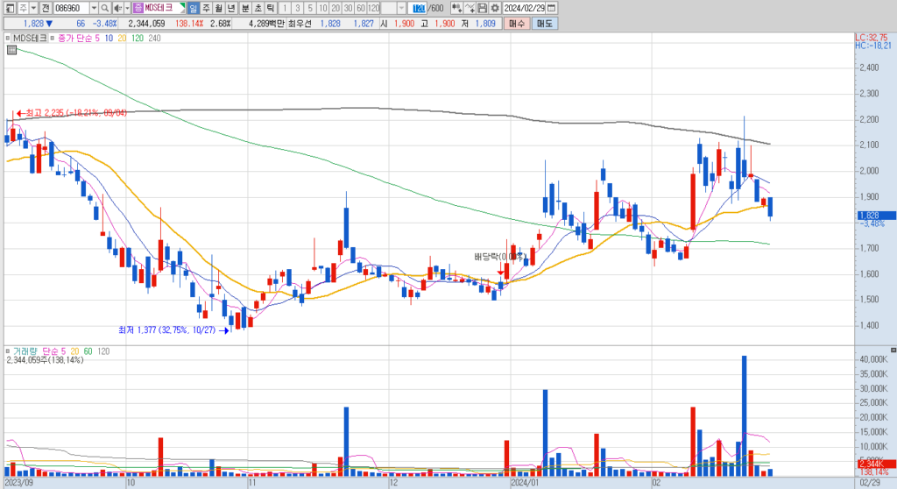Select the 초 second chart period
Image resolution: width=897 pixels, height=489 pixels.
(x=258, y=8)
